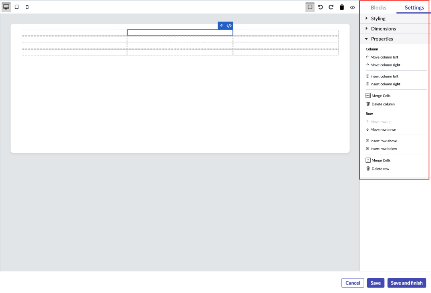Click Insert row below

(381, 149)
